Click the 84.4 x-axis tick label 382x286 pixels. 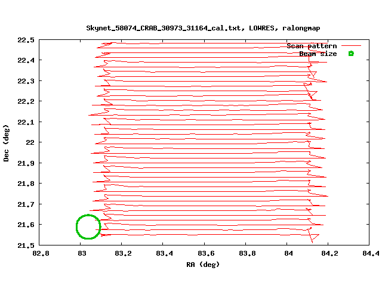point(371,253)
